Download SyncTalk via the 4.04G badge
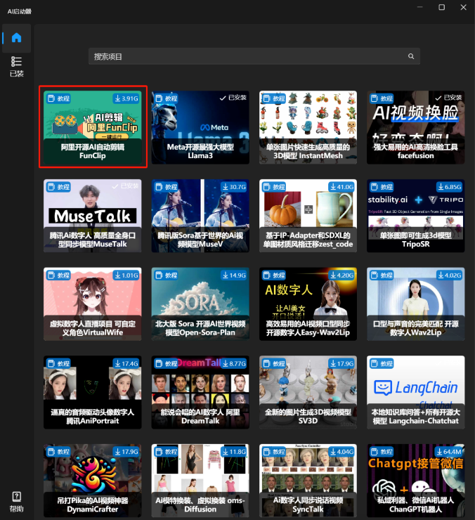Image resolution: width=475 pixels, height=520 pixels. tap(341, 452)
